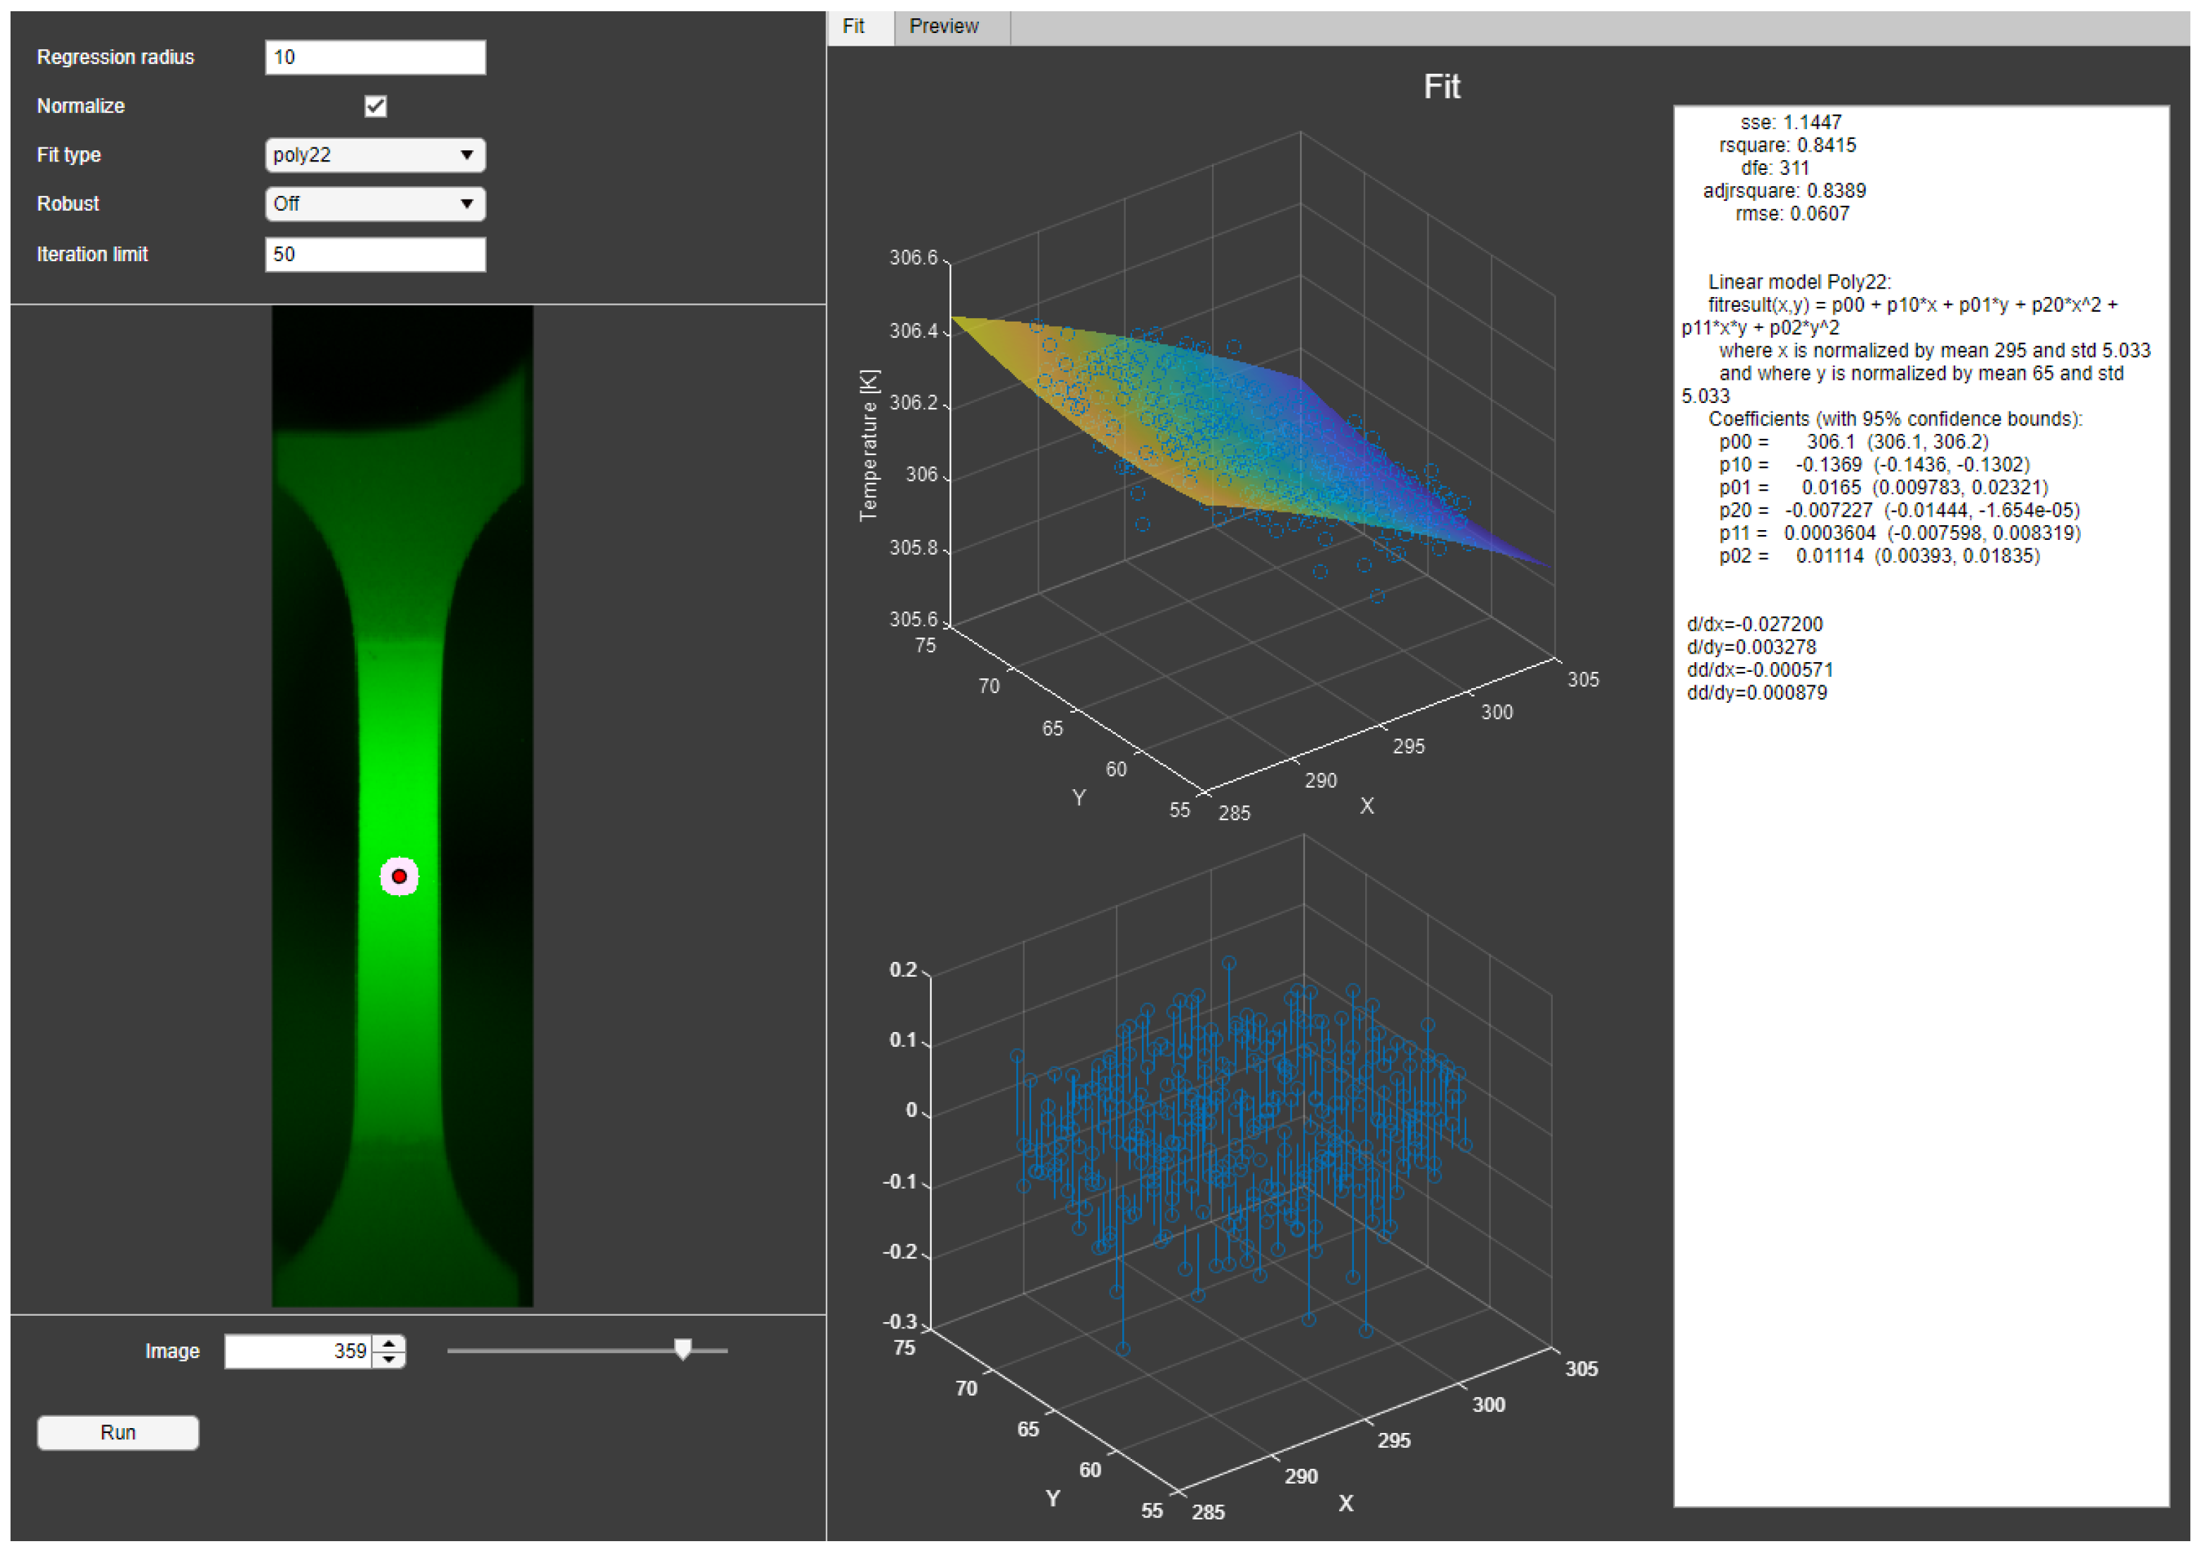Screen dimensions: 2203x1558
Task: Click the Robust dropdown arrow
Action: click(x=466, y=204)
